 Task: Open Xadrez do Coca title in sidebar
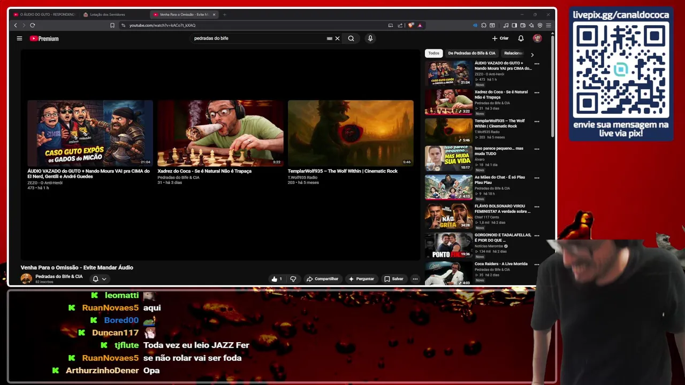click(501, 95)
